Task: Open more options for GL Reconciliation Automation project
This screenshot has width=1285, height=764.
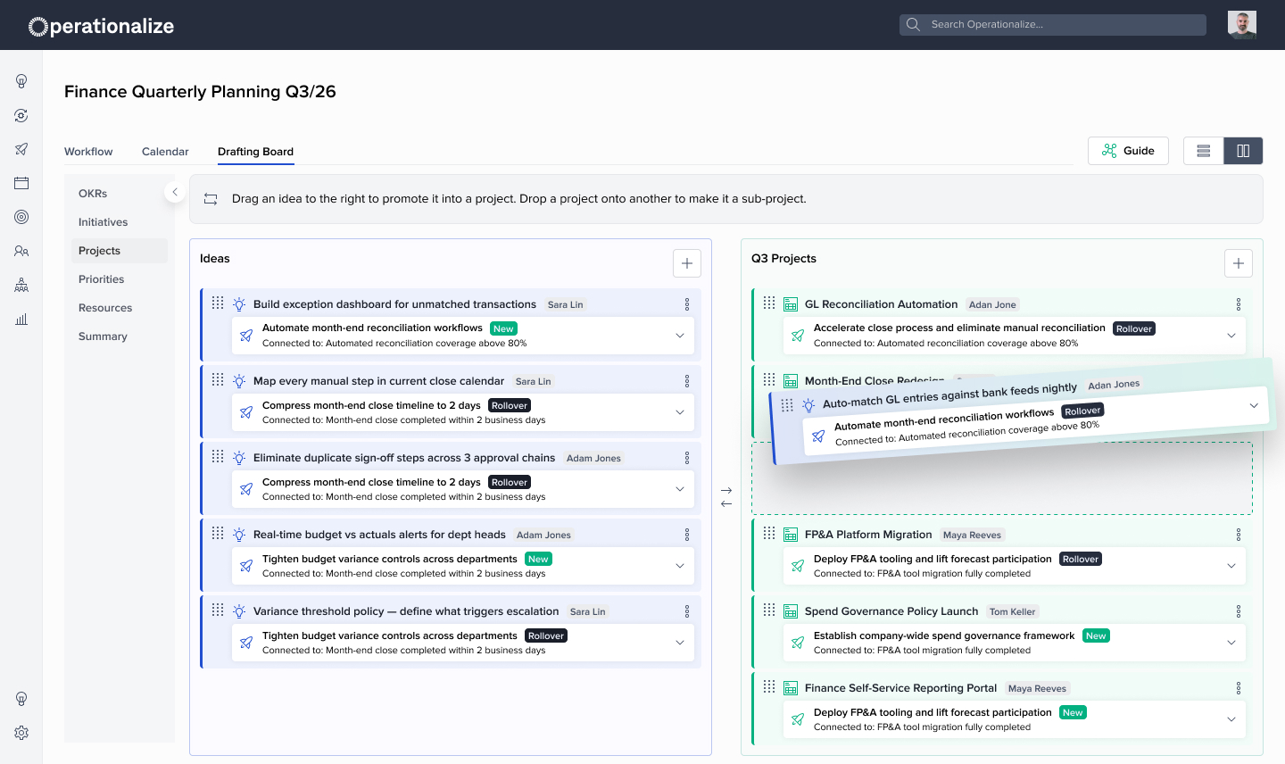Action: click(1239, 304)
